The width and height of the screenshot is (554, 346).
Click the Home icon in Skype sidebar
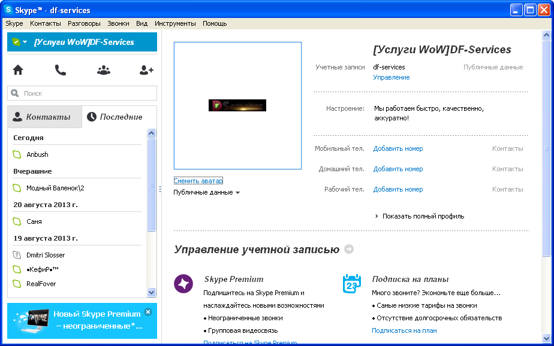[x=18, y=70]
